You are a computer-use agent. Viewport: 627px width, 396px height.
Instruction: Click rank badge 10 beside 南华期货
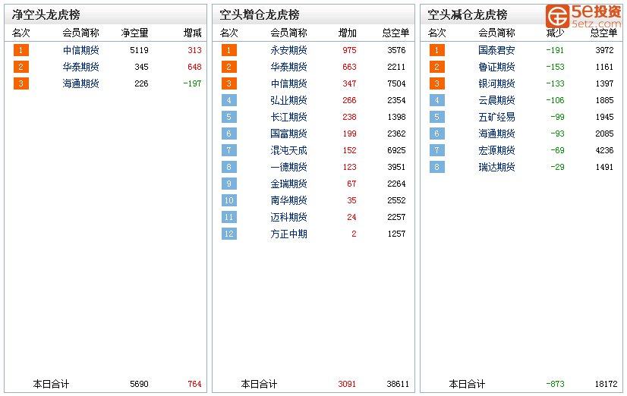[x=229, y=200]
